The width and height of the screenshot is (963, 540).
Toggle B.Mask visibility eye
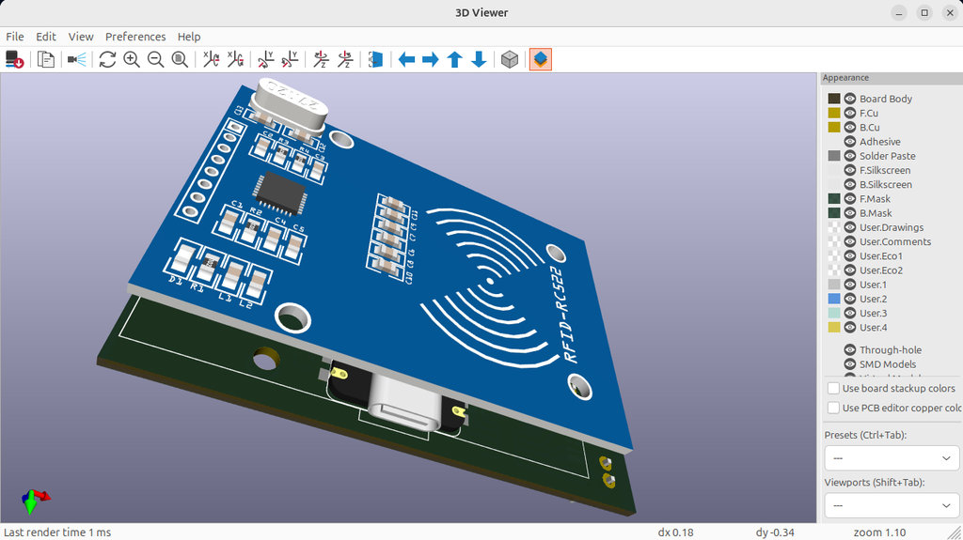pos(850,213)
